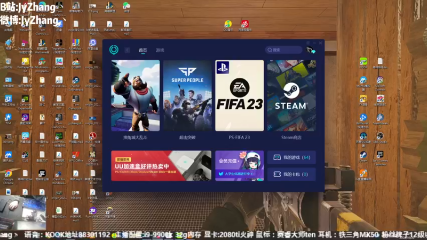Select the 此电脑 desktop icon
Viewport: 427px width, 240px height.
click(8, 26)
